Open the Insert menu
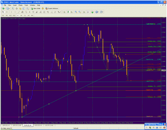 pos(15,5)
